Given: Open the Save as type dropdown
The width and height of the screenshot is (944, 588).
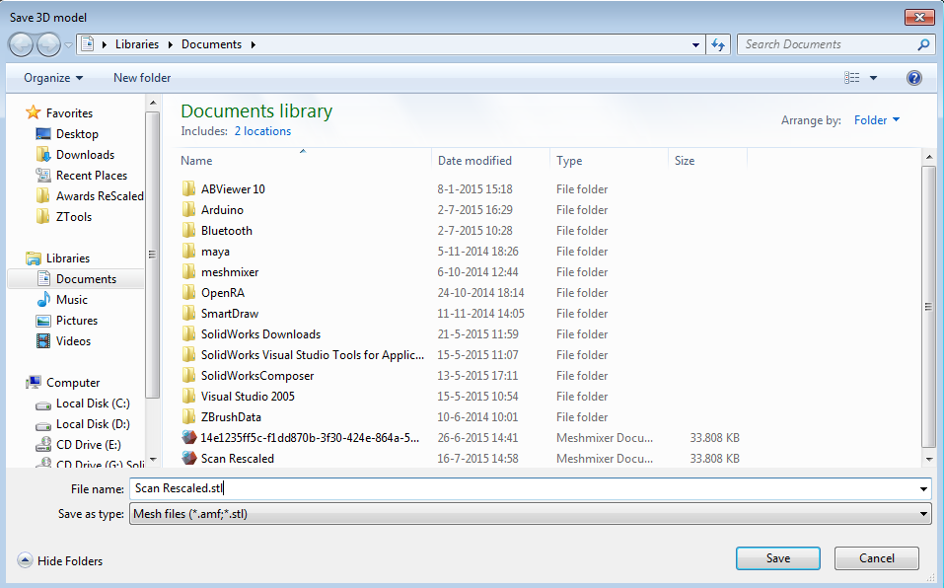Looking at the screenshot, I should (530, 514).
